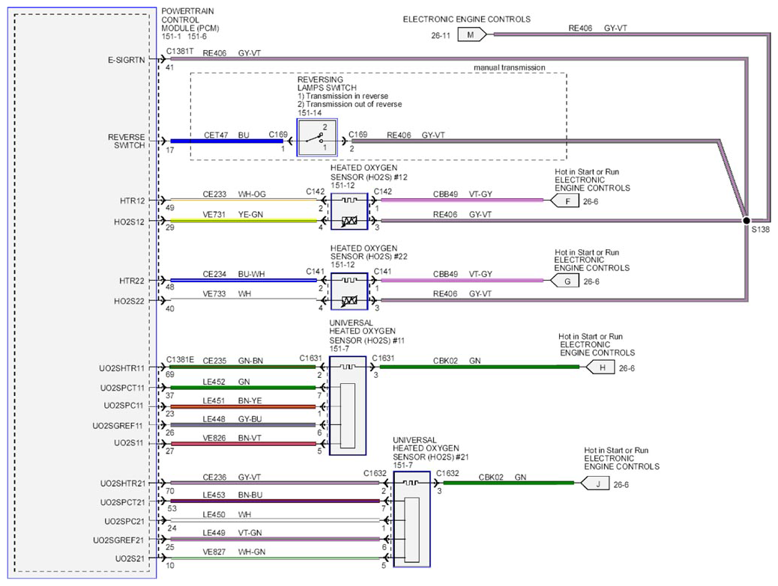Click the HTR22 pin label
This screenshot has height=586, width=778.
tap(132, 281)
